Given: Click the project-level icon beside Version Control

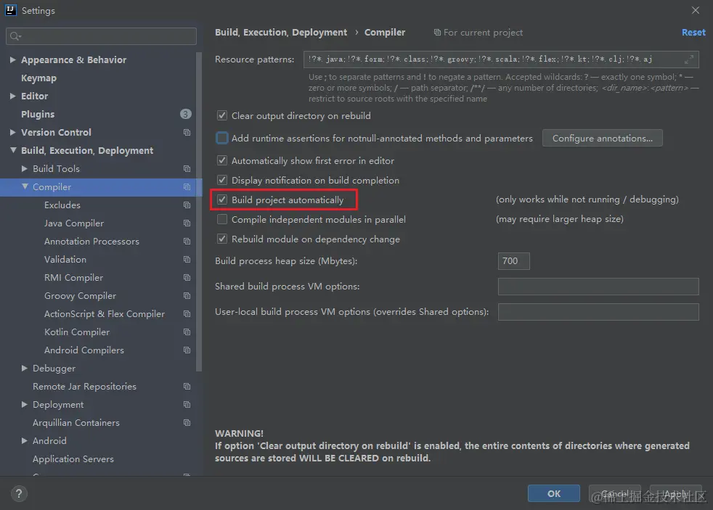Looking at the screenshot, I should pyautogui.click(x=187, y=132).
